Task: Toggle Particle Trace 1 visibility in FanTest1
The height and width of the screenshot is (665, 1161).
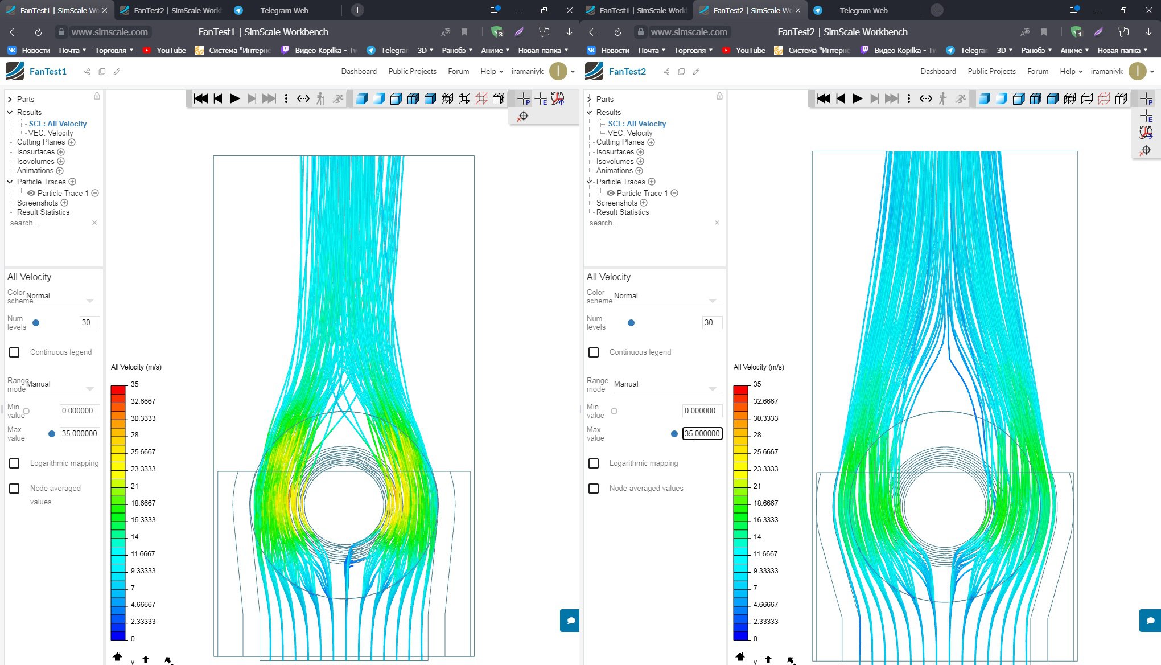Action: (x=31, y=193)
